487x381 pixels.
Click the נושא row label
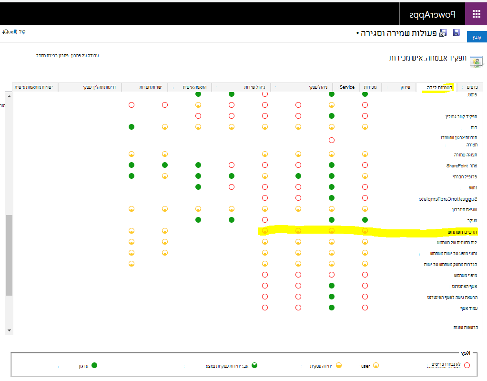pos(473,188)
